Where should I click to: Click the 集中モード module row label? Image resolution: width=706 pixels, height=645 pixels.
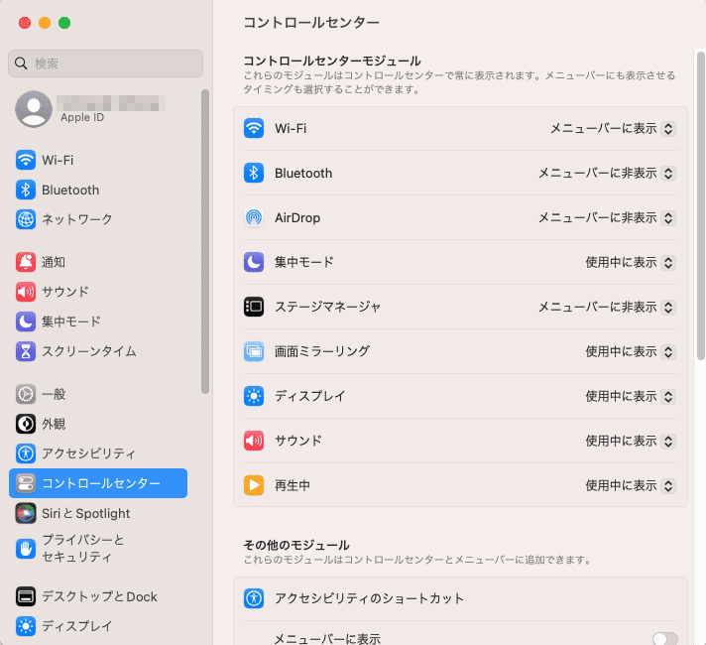click(304, 262)
